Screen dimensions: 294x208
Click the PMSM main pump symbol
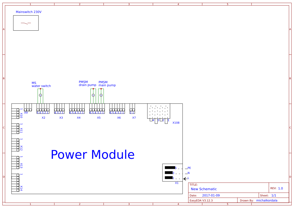[101, 95]
